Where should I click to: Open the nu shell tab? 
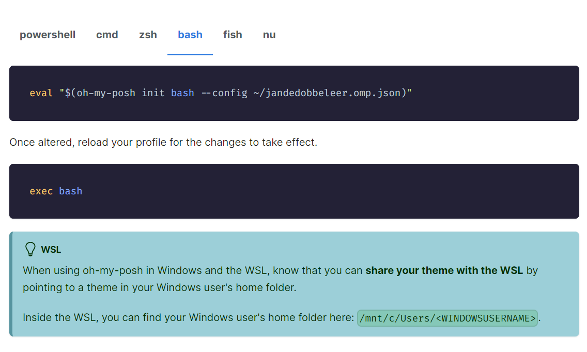(269, 35)
